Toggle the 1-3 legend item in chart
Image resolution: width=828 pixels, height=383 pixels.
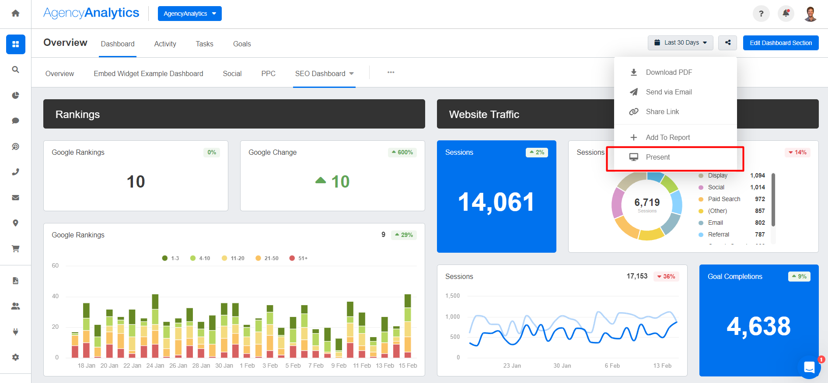click(x=171, y=258)
